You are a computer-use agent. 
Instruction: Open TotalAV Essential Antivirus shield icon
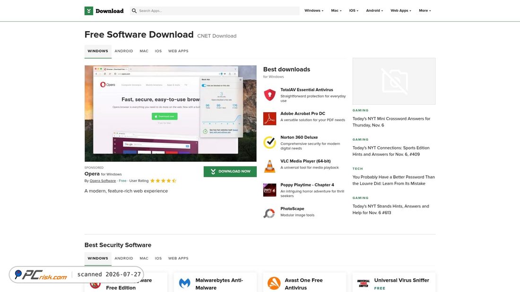coord(269,95)
